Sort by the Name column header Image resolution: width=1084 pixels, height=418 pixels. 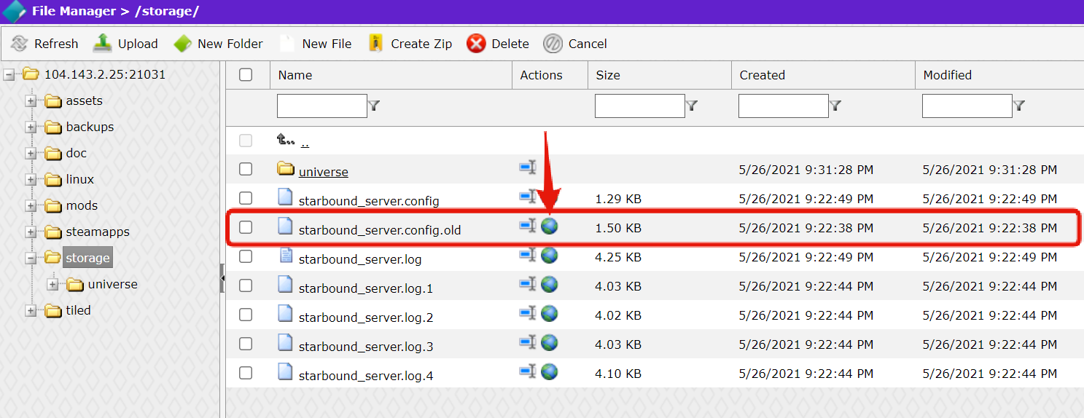(x=295, y=75)
